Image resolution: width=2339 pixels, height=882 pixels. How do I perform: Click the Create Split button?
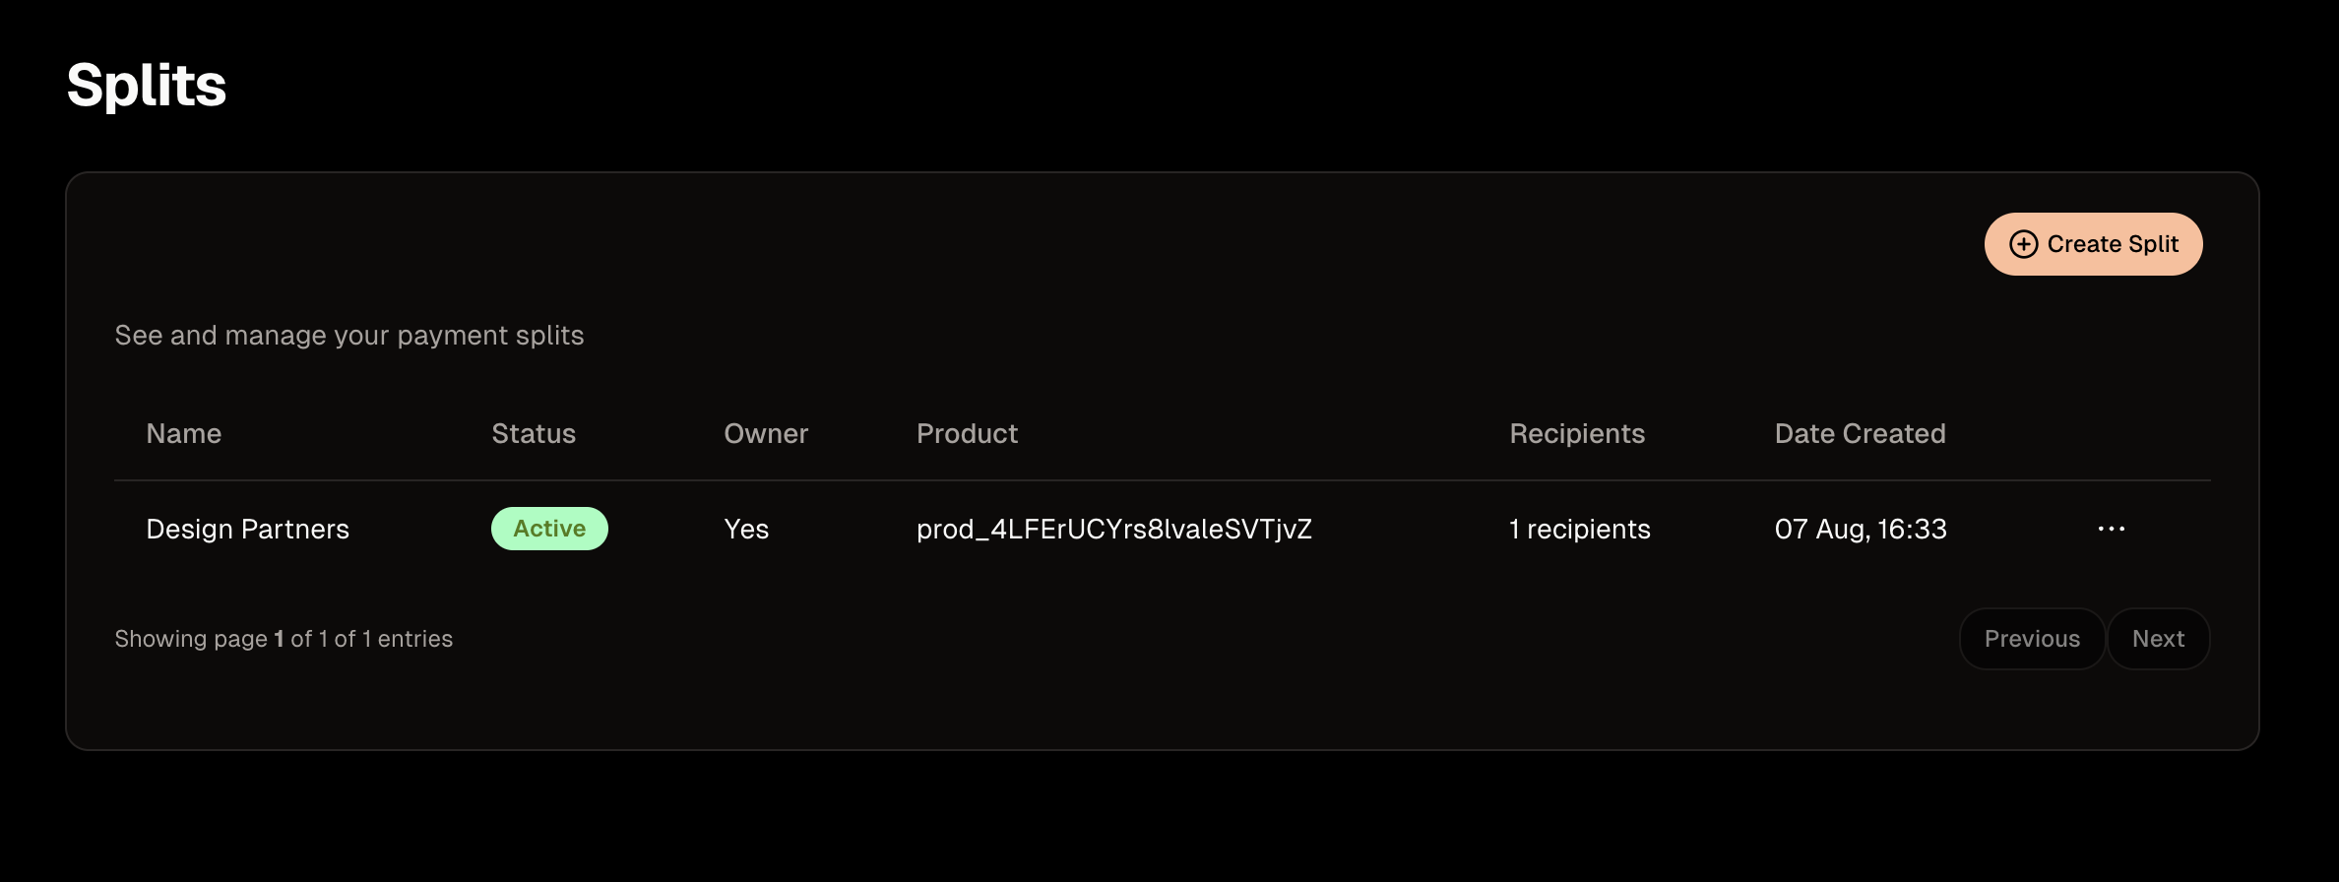2093,244
